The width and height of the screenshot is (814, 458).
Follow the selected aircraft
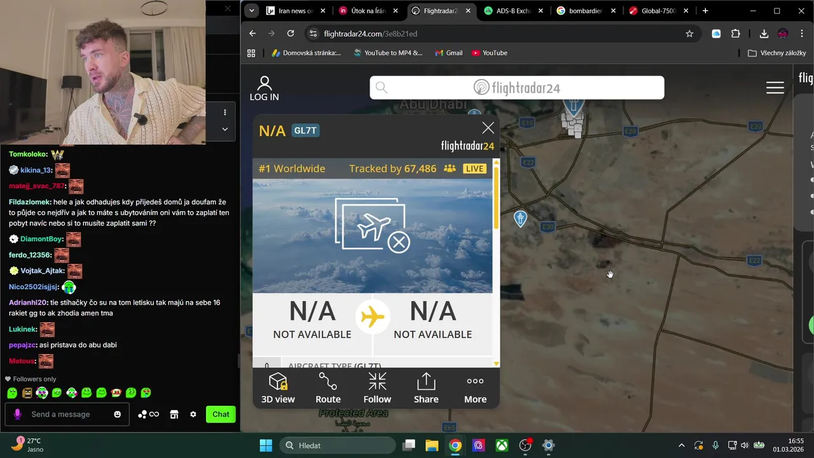point(377,388)
